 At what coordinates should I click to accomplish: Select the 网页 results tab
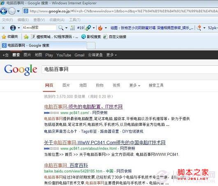pyautogui.click(x=49, y=85)
